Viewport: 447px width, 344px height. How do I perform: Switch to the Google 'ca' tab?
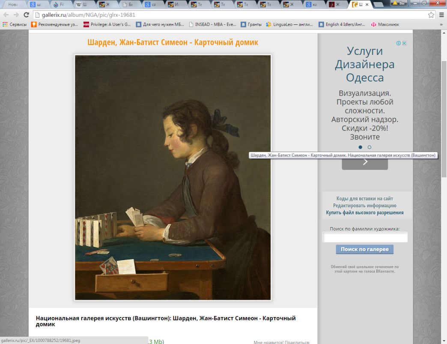tap(153, 4)
